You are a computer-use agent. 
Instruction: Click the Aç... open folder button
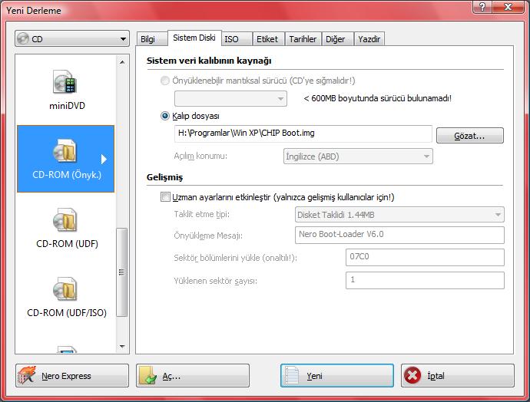pyautogui.click(x=193, y=376)
